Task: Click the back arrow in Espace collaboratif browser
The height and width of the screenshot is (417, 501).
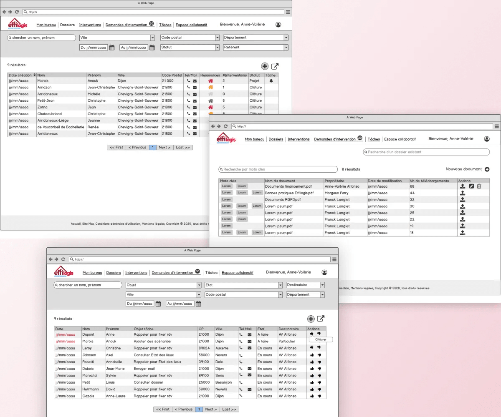Action: pyautogui.click(x=213, y=126)
